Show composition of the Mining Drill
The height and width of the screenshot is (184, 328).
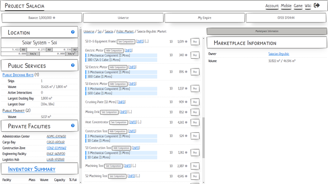coord(109,112)
